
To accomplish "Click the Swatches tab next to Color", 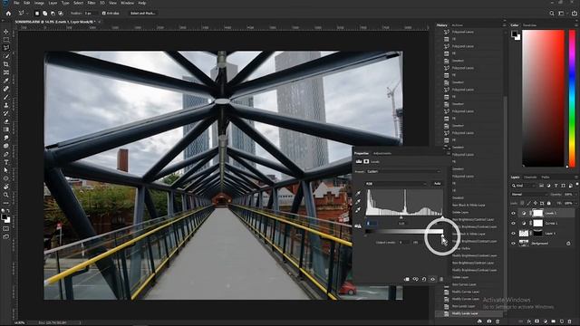I will click(529, 25).
